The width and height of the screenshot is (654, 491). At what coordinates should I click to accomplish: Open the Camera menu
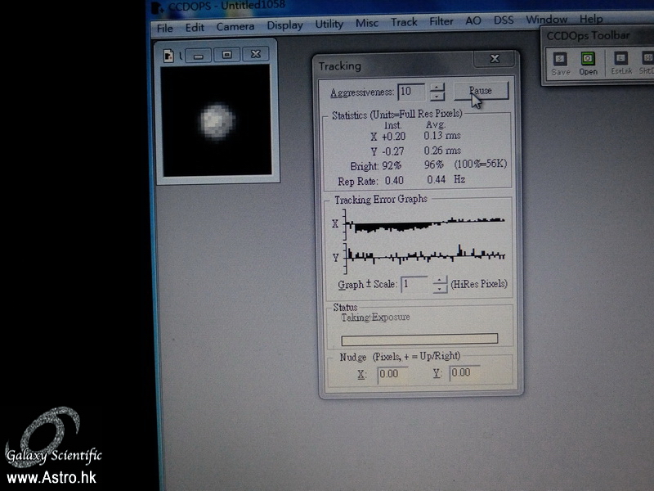coord(235,25)
